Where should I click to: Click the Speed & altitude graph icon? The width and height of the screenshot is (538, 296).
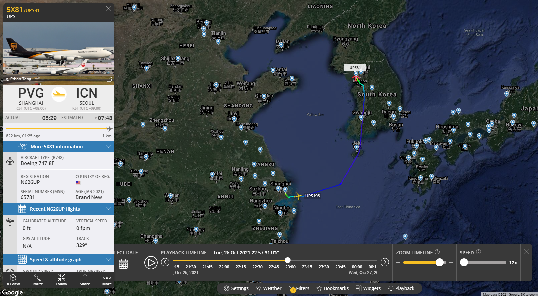(22, 259)
